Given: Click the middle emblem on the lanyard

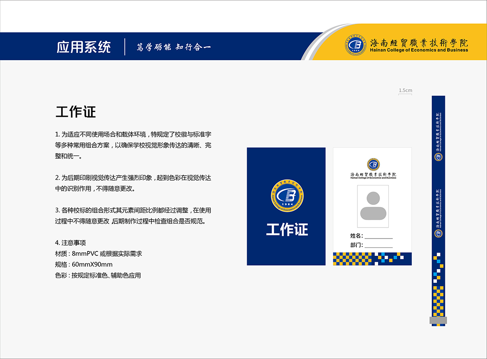Looking at the screenshot, I should [438, 233].
